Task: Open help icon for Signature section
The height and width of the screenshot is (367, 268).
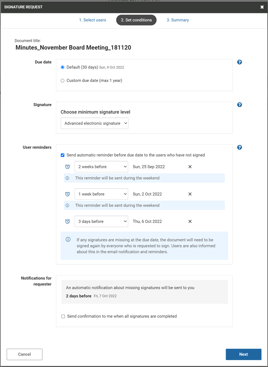Action: click(x=240, y=105)
